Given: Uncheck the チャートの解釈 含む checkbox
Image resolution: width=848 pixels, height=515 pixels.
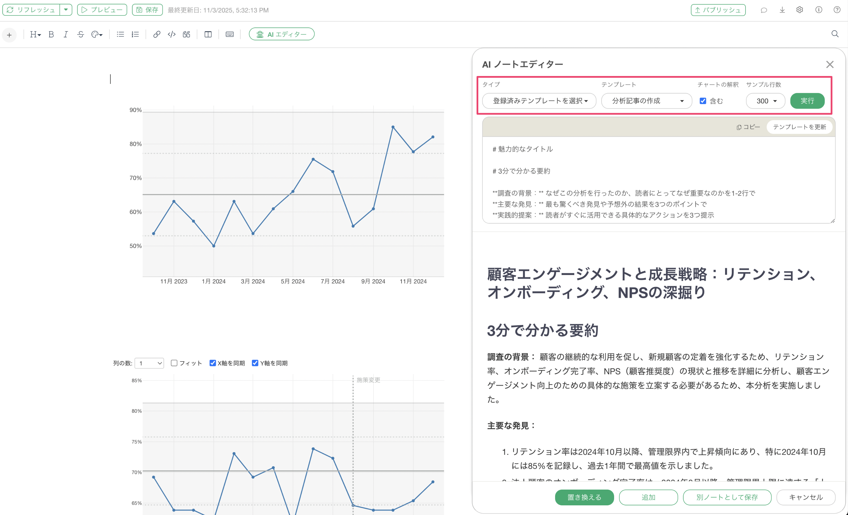Looking at the screenshot, I should coord(703,101).
